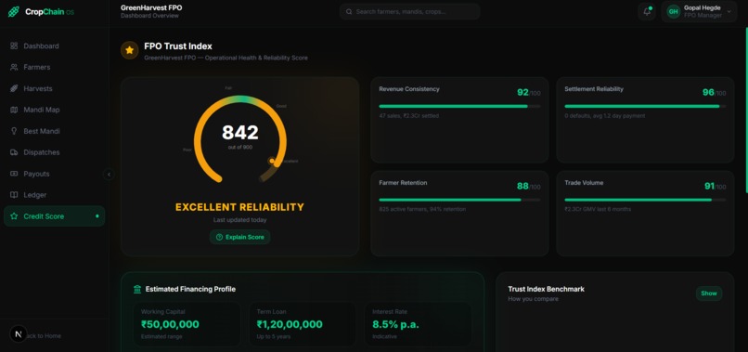Click the Best Mandi lightbulb icon
The height and width of the screenshot is (352, 748).
tap(14, 131)
